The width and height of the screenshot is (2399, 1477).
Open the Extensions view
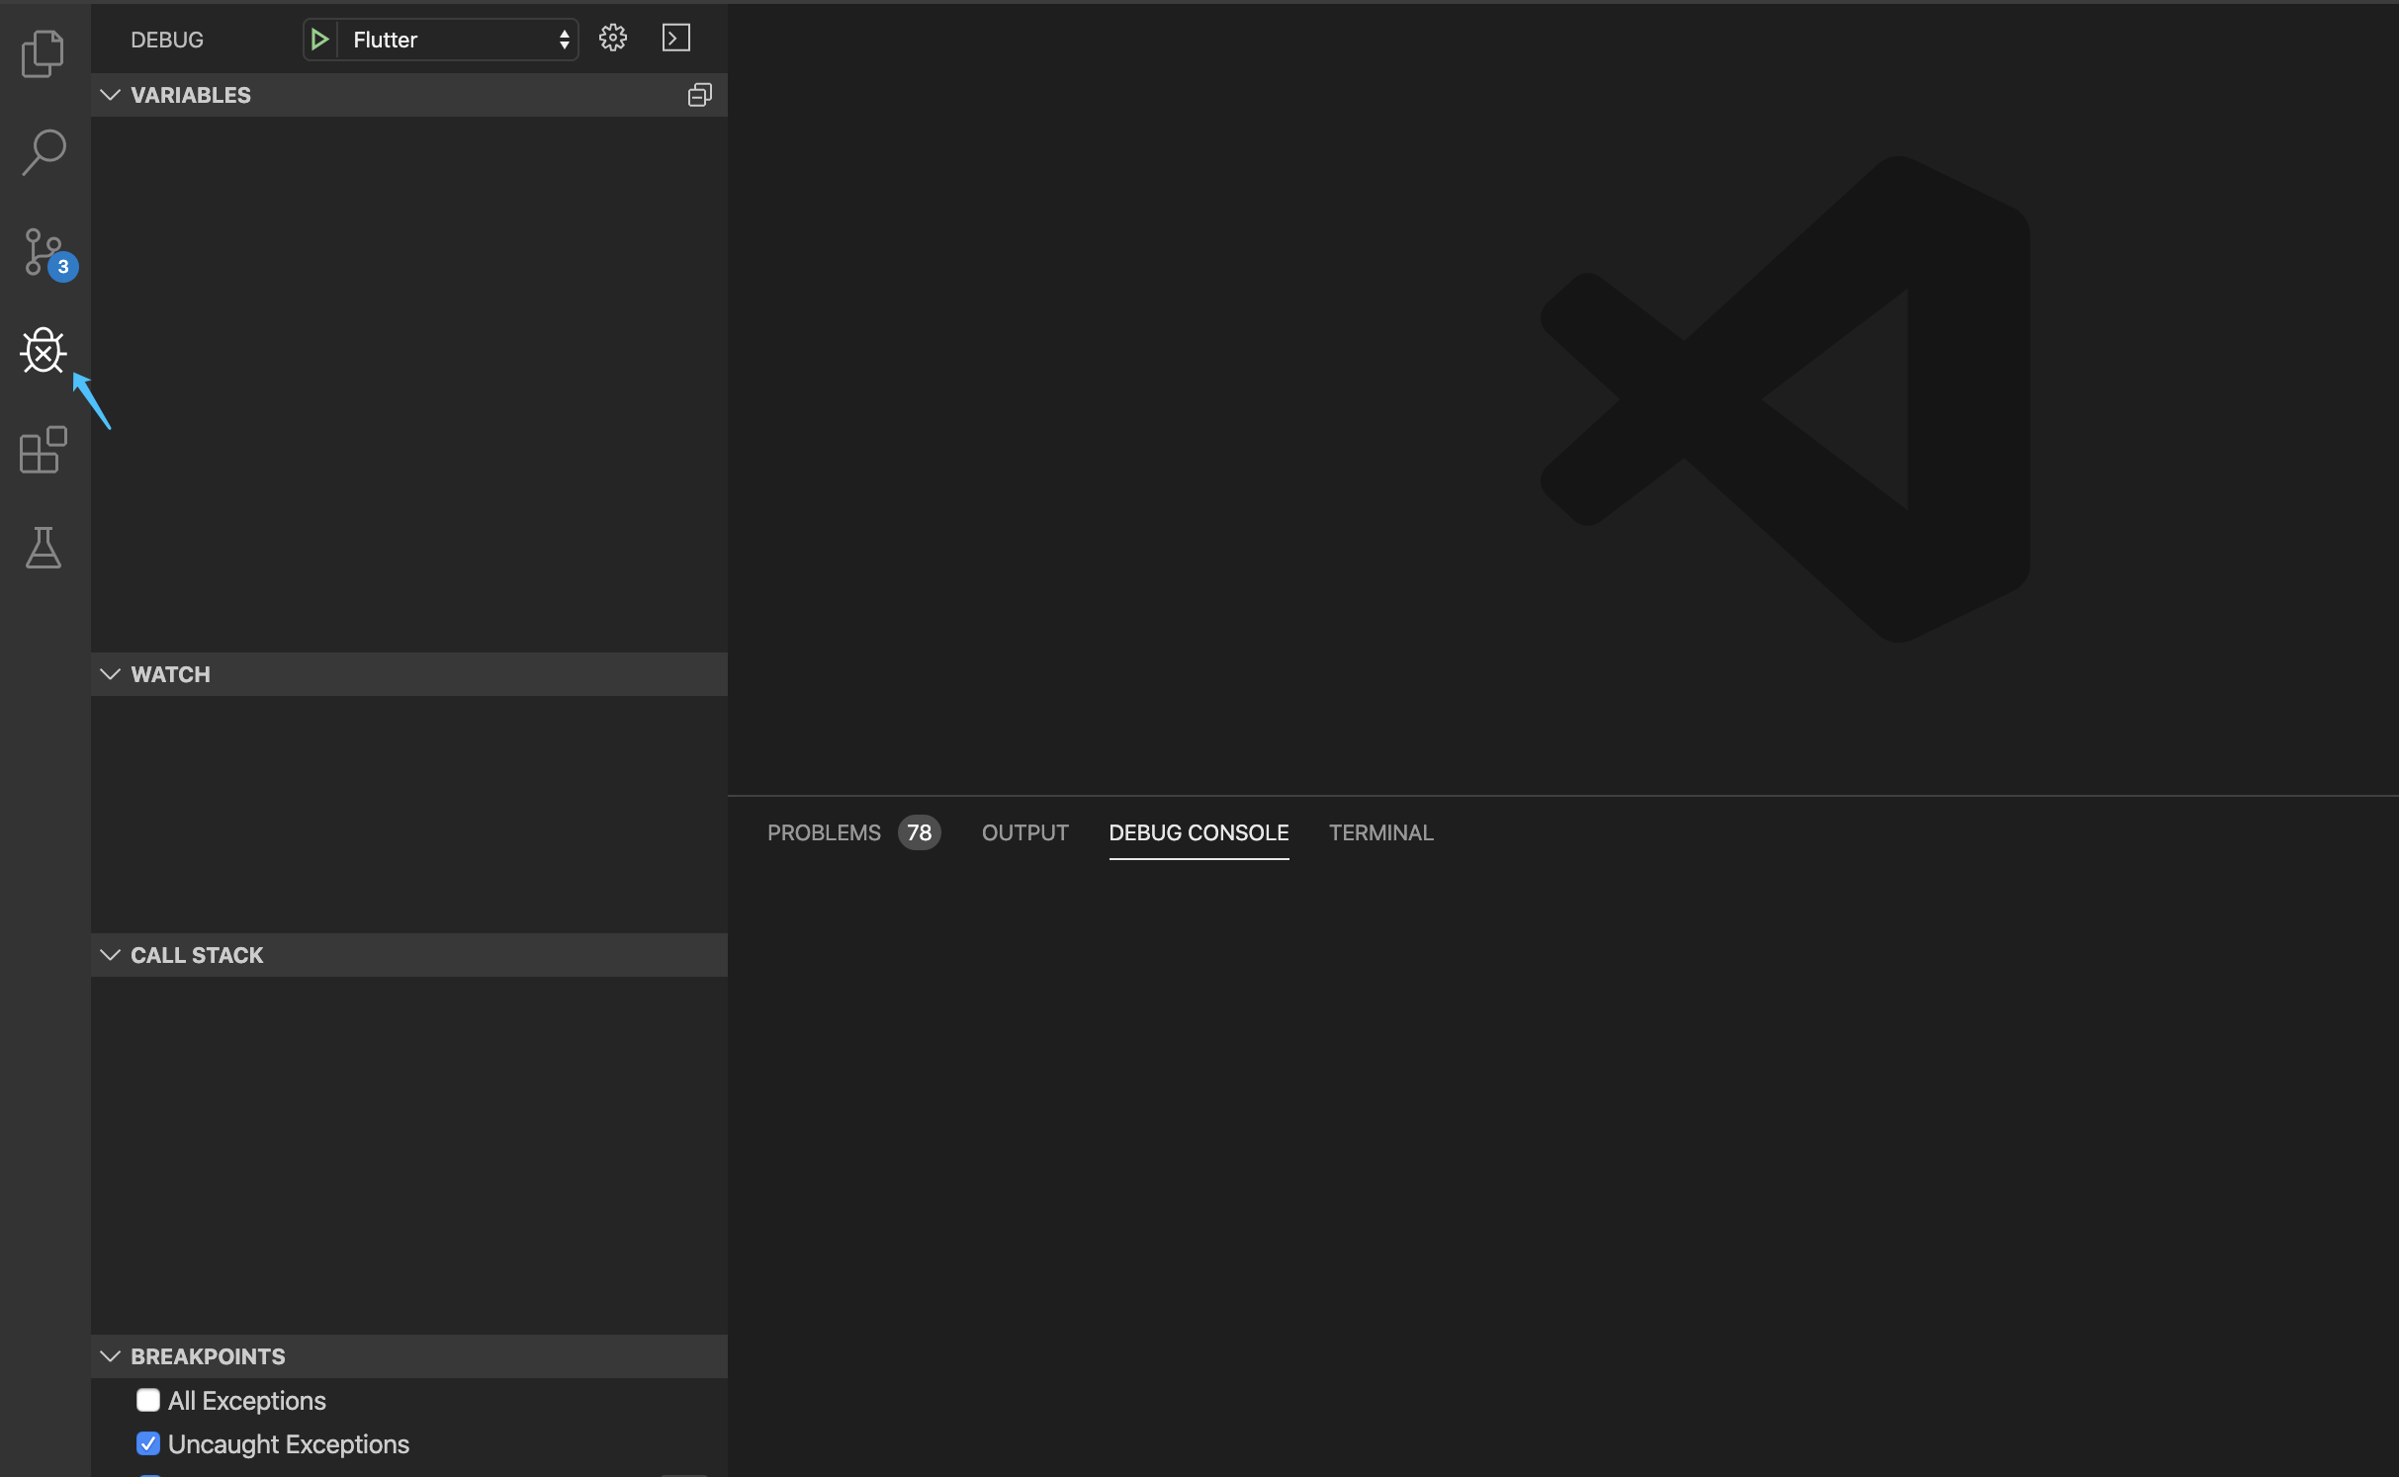tap(44, 450)
